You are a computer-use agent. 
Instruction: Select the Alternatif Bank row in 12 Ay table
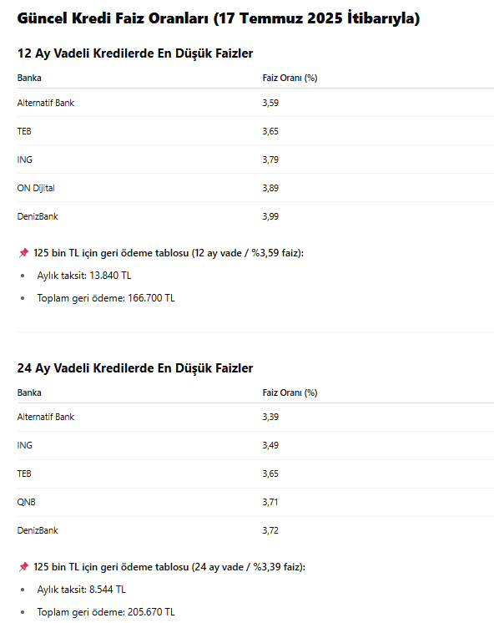255,103
